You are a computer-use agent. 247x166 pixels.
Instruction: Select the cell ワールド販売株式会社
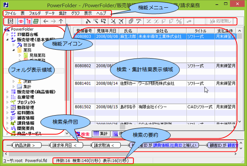(162, 84)
